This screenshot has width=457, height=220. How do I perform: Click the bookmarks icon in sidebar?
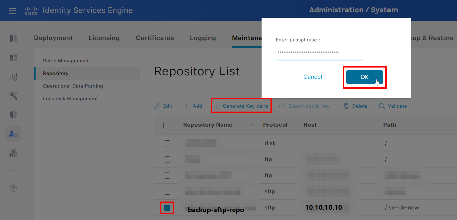pyautogui.click(x=13, y=39)
